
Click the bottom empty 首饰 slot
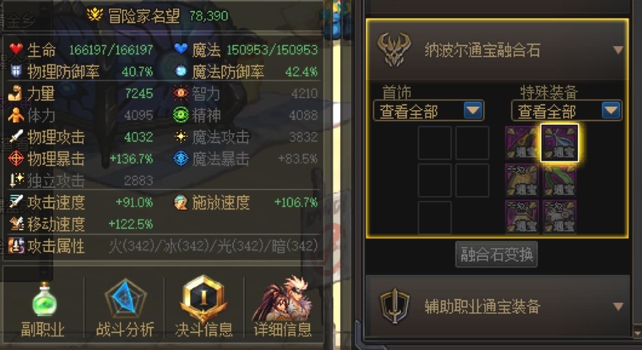coord(434,217)
